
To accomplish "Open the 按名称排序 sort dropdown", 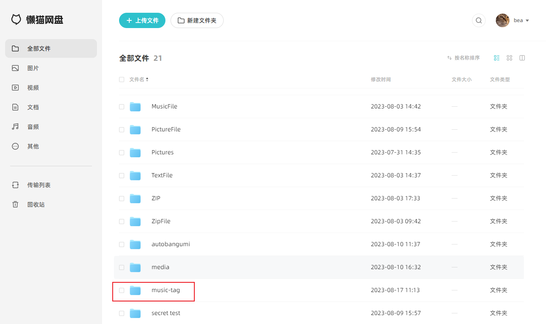I will (x=464, y=58).
